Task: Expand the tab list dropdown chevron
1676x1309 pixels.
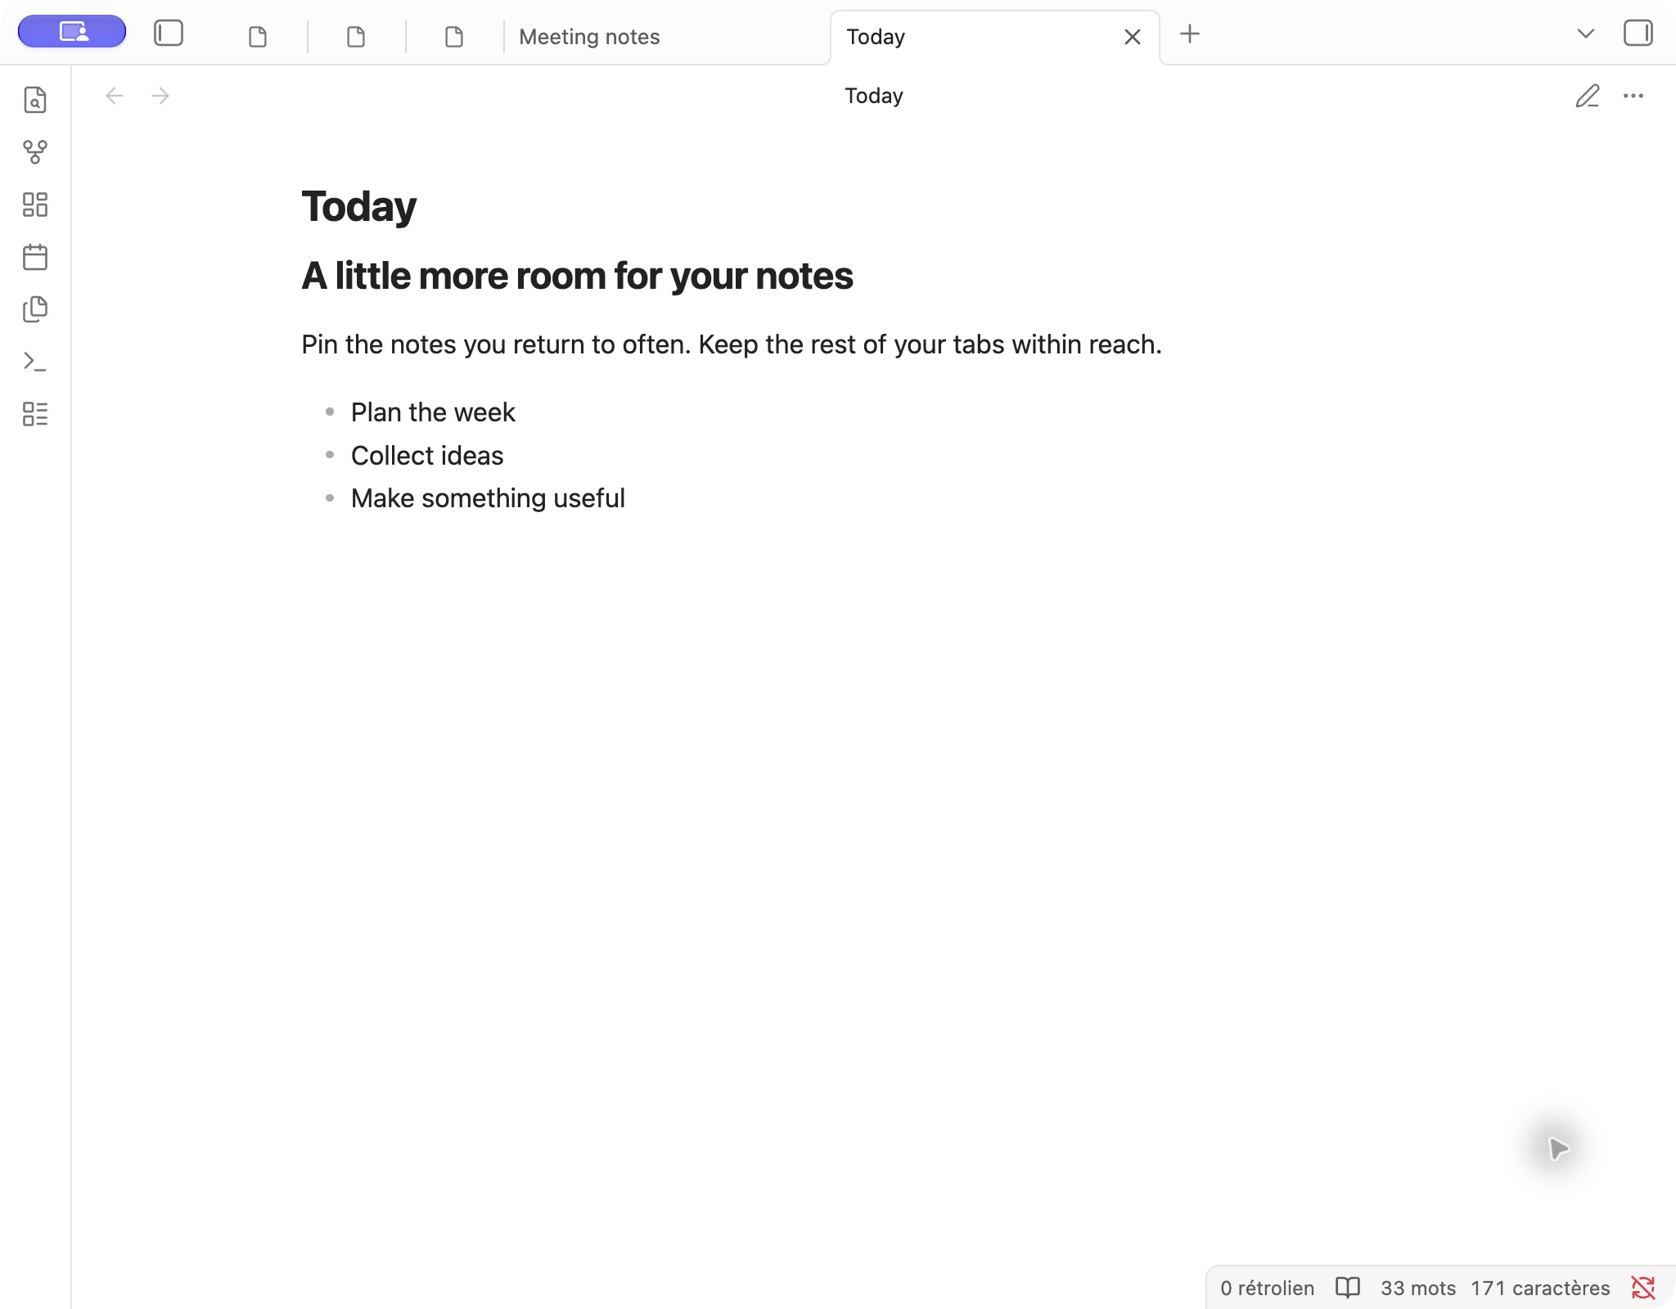Action: pos(1586,34)
